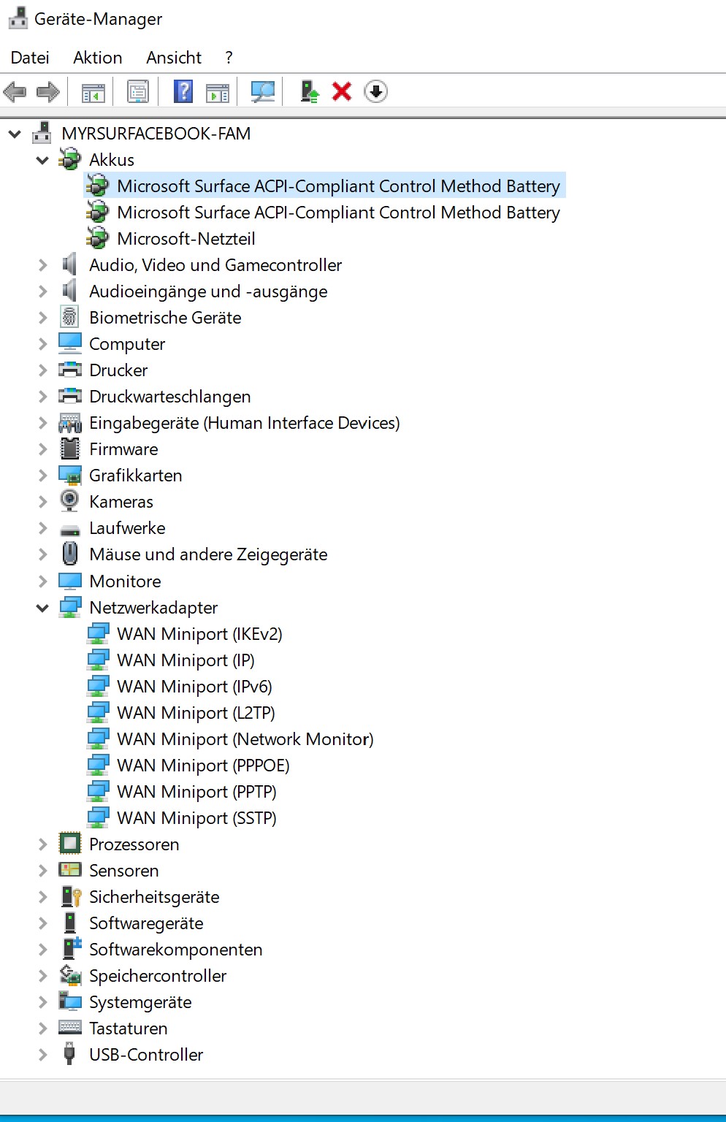Open the Aktion menu
The width and height of the screenshot is (726, 1122).
(98, 58)
